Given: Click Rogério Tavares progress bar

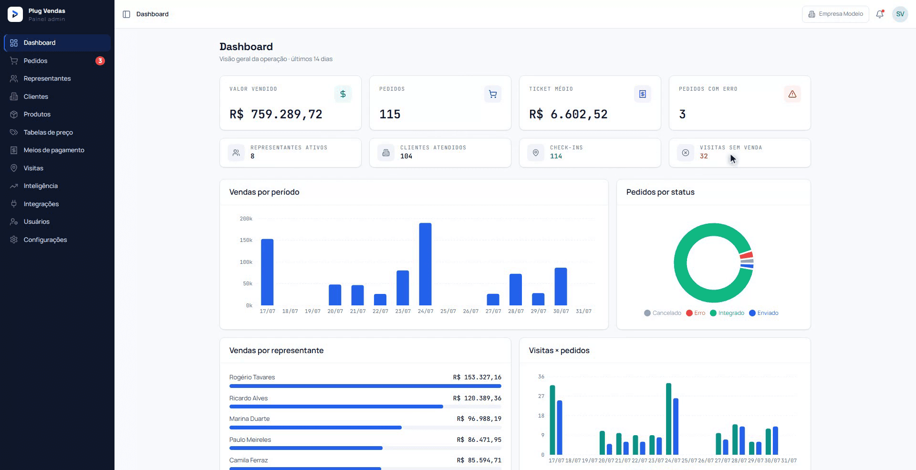Looking at the screenshot, I should tap(365, 386).
